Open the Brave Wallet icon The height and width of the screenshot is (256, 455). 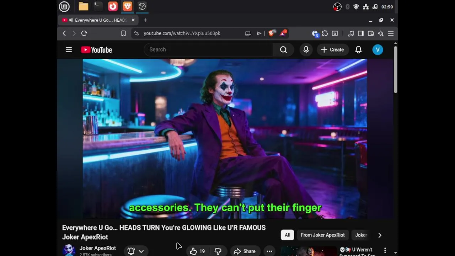371,33
